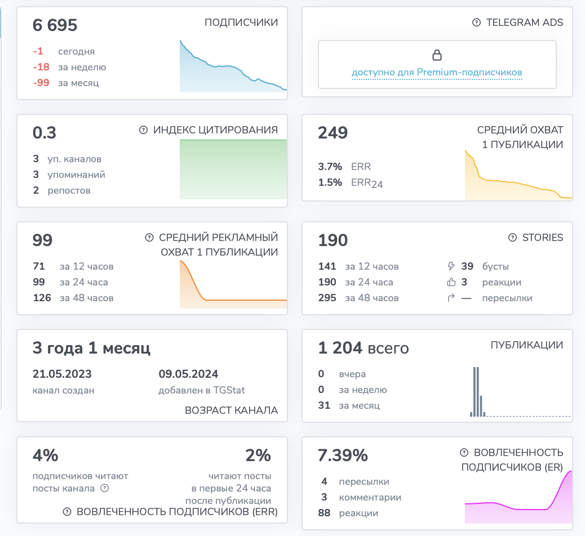Viewport: 585px width, 536px height.
Task: Click the yellow average reach chart
Action: (518, 175)
